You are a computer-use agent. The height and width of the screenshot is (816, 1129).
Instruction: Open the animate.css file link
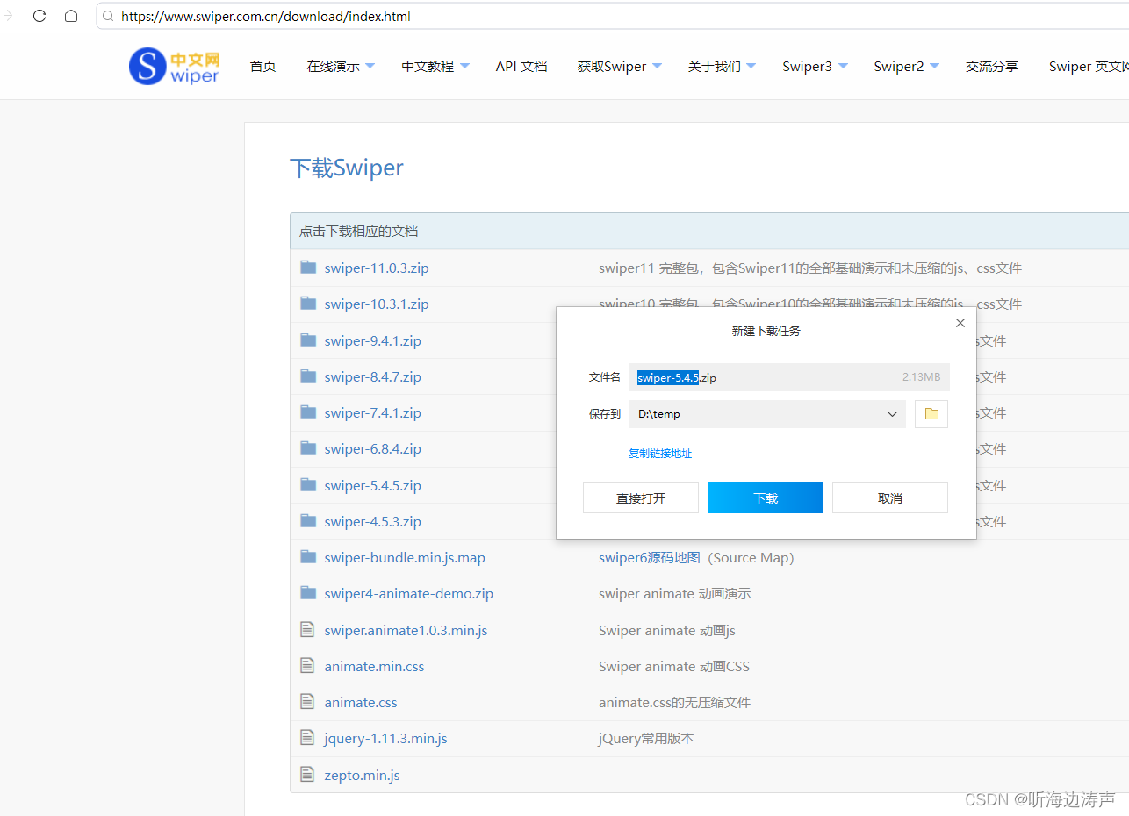(361, 703)
